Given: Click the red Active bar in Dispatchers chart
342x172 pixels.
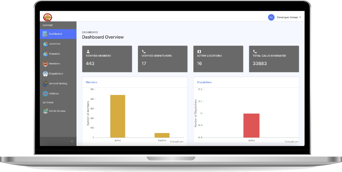Looking at the screenshot, I should [x=251, y=125].
